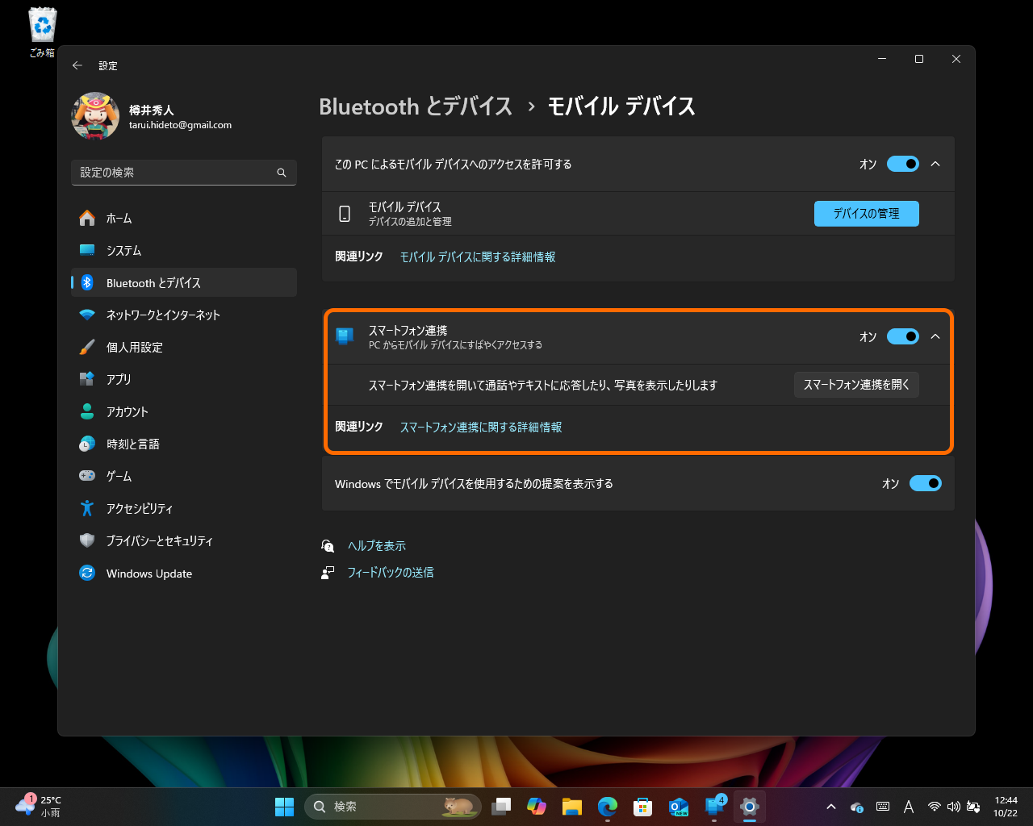Collapse the モバイル デバイス access section chevron
The image size is (1033, 826).
(935, 164)
